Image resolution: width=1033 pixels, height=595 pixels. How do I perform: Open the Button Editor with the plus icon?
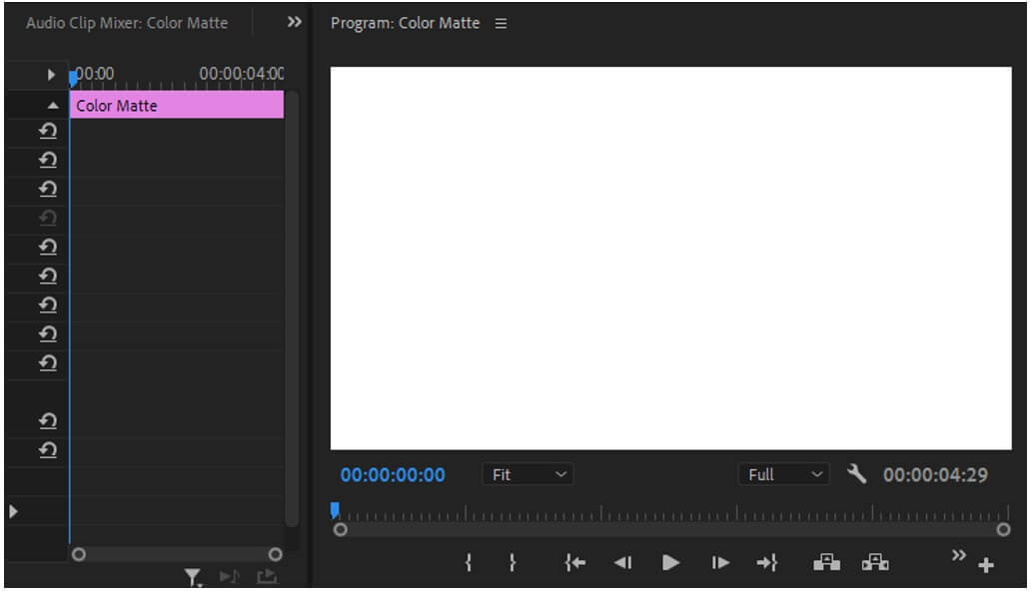point(987,563)
